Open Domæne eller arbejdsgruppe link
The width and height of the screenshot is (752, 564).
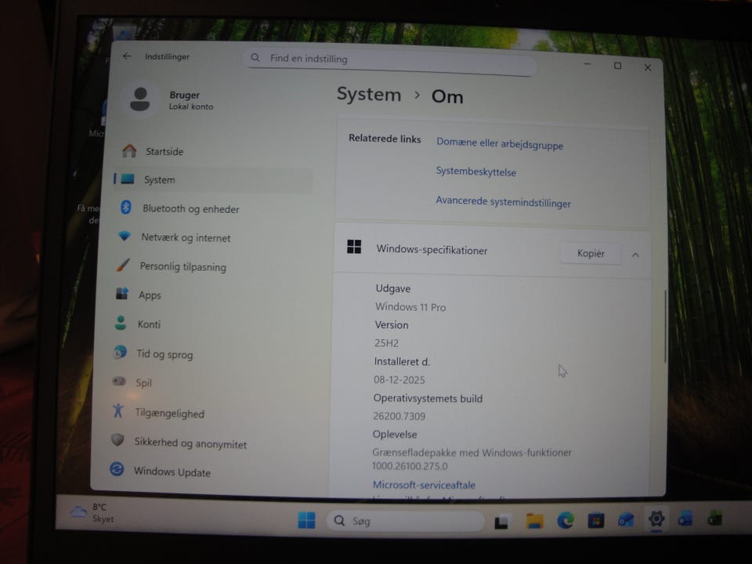pos(500,143)
